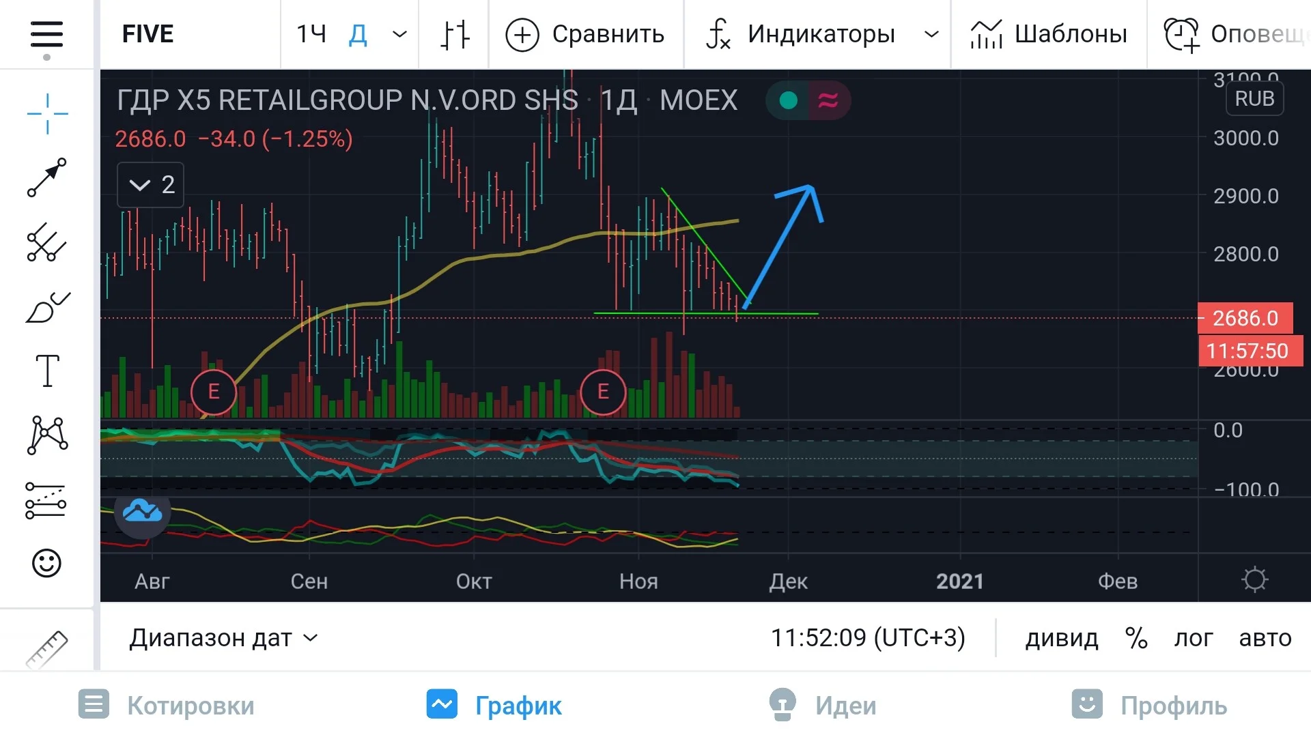Click the Авг label on time axis
The height and width of the screenshot is (737, 1311).
(x=152, y=581)
